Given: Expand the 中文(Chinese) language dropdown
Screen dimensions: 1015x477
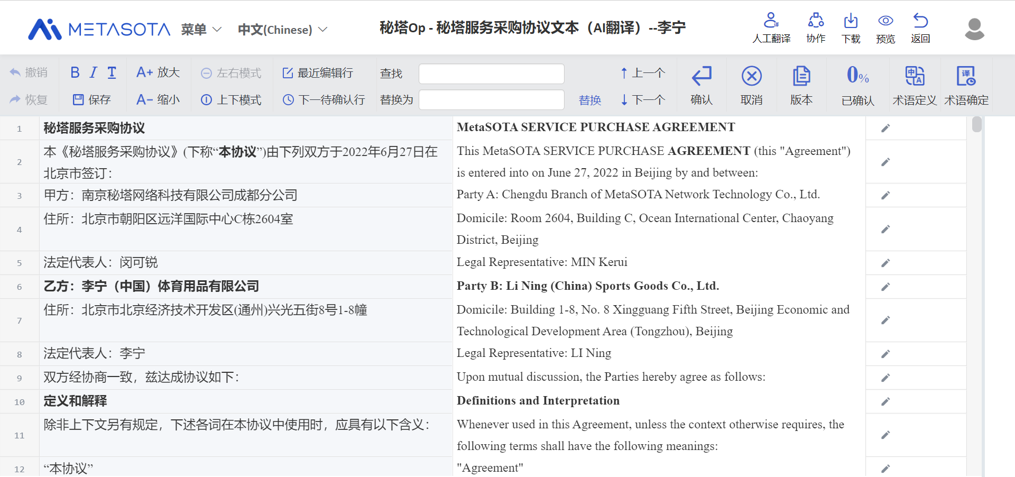Looking at the screenshot, I should [x=283, y=30].
